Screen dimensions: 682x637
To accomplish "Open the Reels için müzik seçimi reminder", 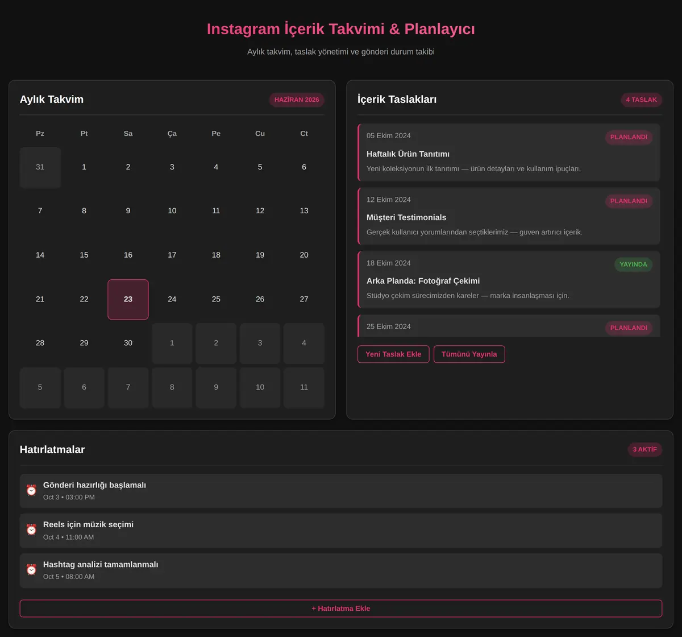I will (341, 531).
